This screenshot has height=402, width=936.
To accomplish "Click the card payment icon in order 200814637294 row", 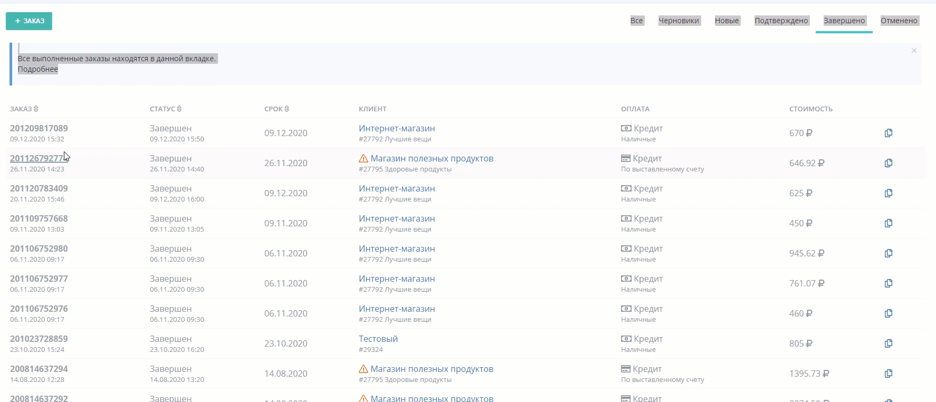I will 626,369.
